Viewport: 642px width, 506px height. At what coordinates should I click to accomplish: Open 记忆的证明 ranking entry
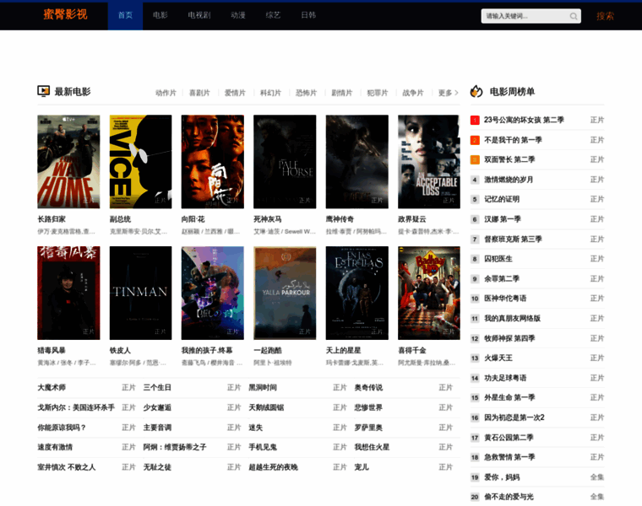point(502,200)
